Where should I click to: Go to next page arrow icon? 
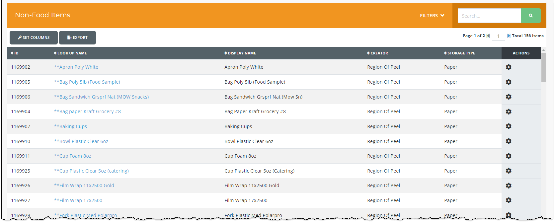[x=509, y=36]
